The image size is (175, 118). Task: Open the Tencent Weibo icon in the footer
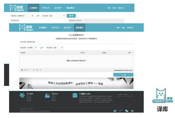(x=121, y=111)
